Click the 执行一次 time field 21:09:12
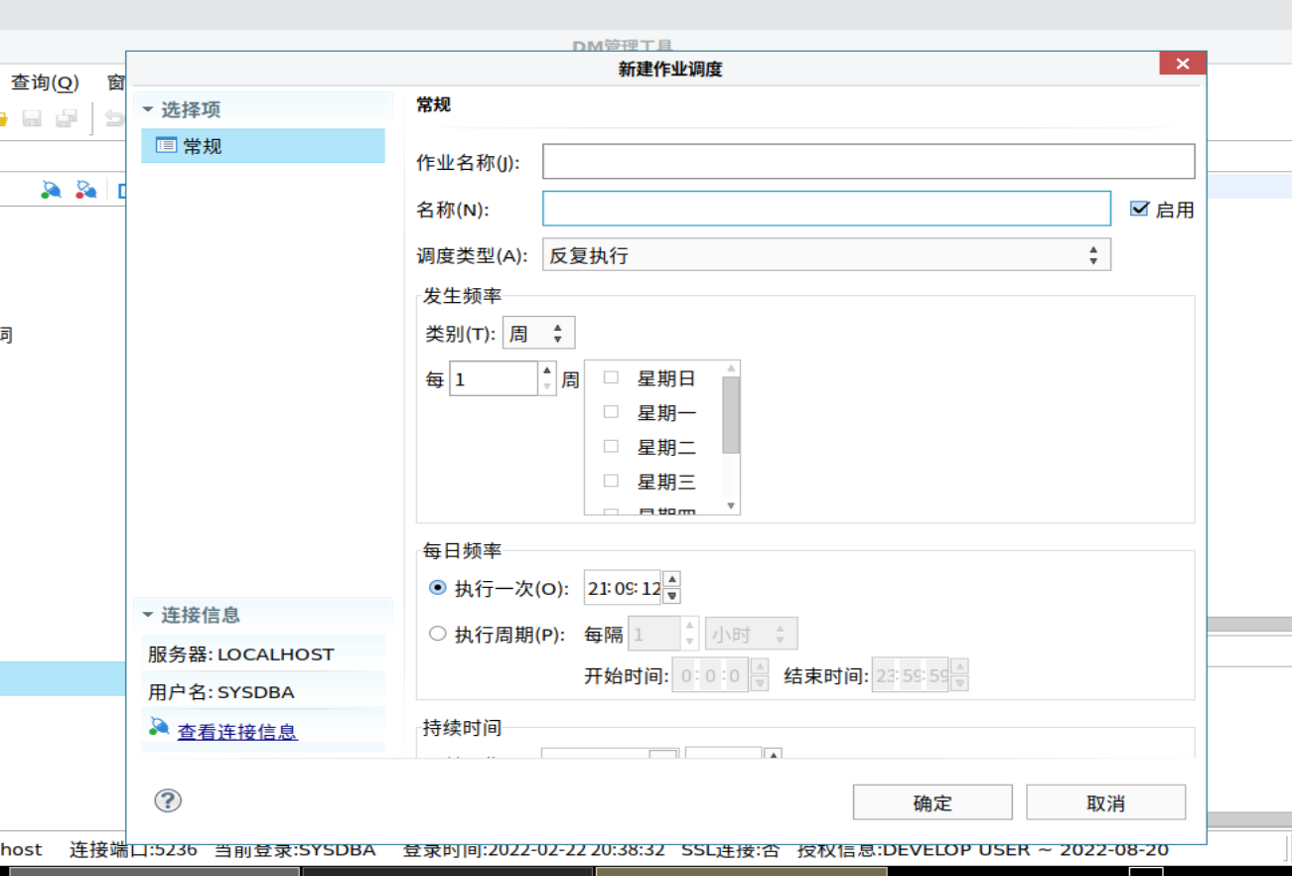 pyautogui.click(x=623, y=588)
